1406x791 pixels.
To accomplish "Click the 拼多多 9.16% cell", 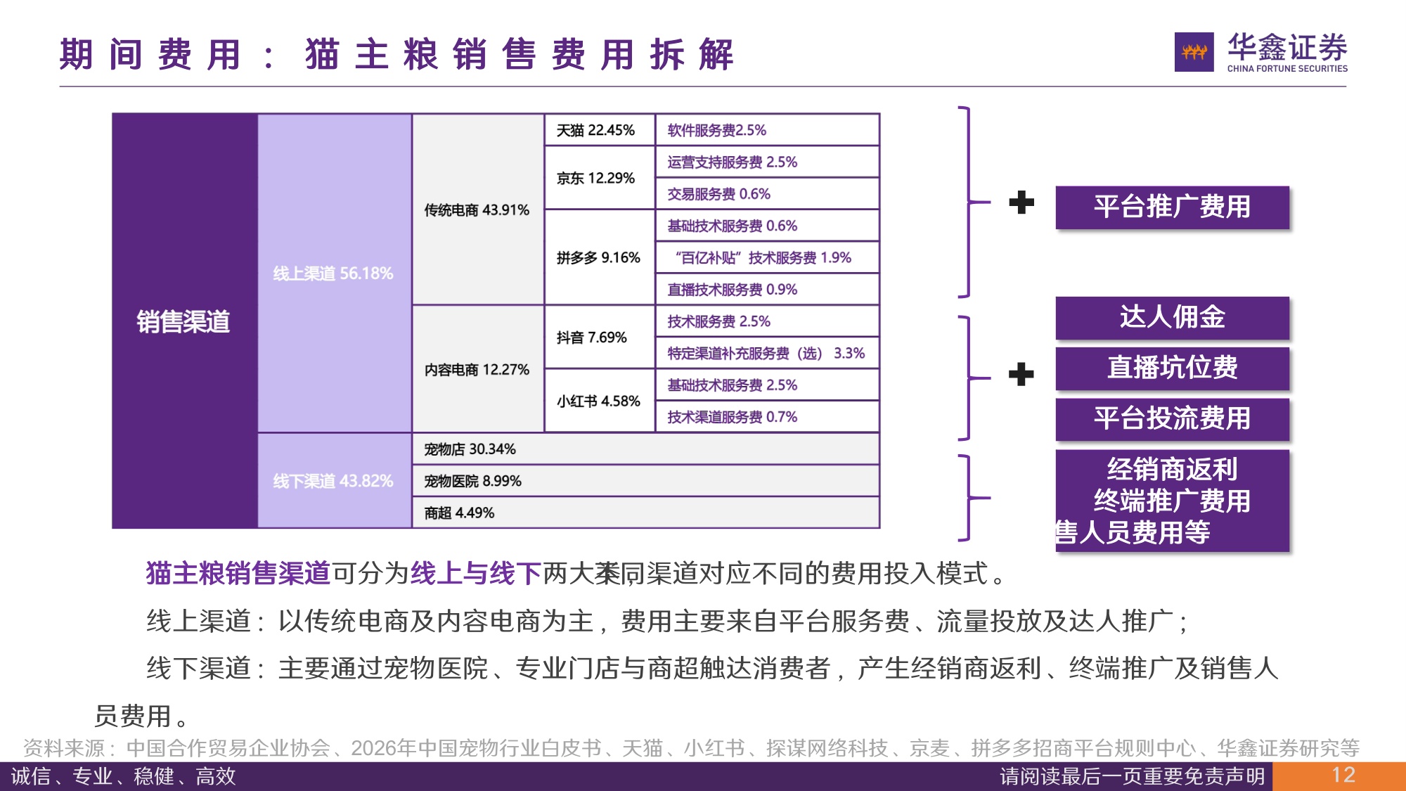I will pyautogui.click(x=600, y=257).
